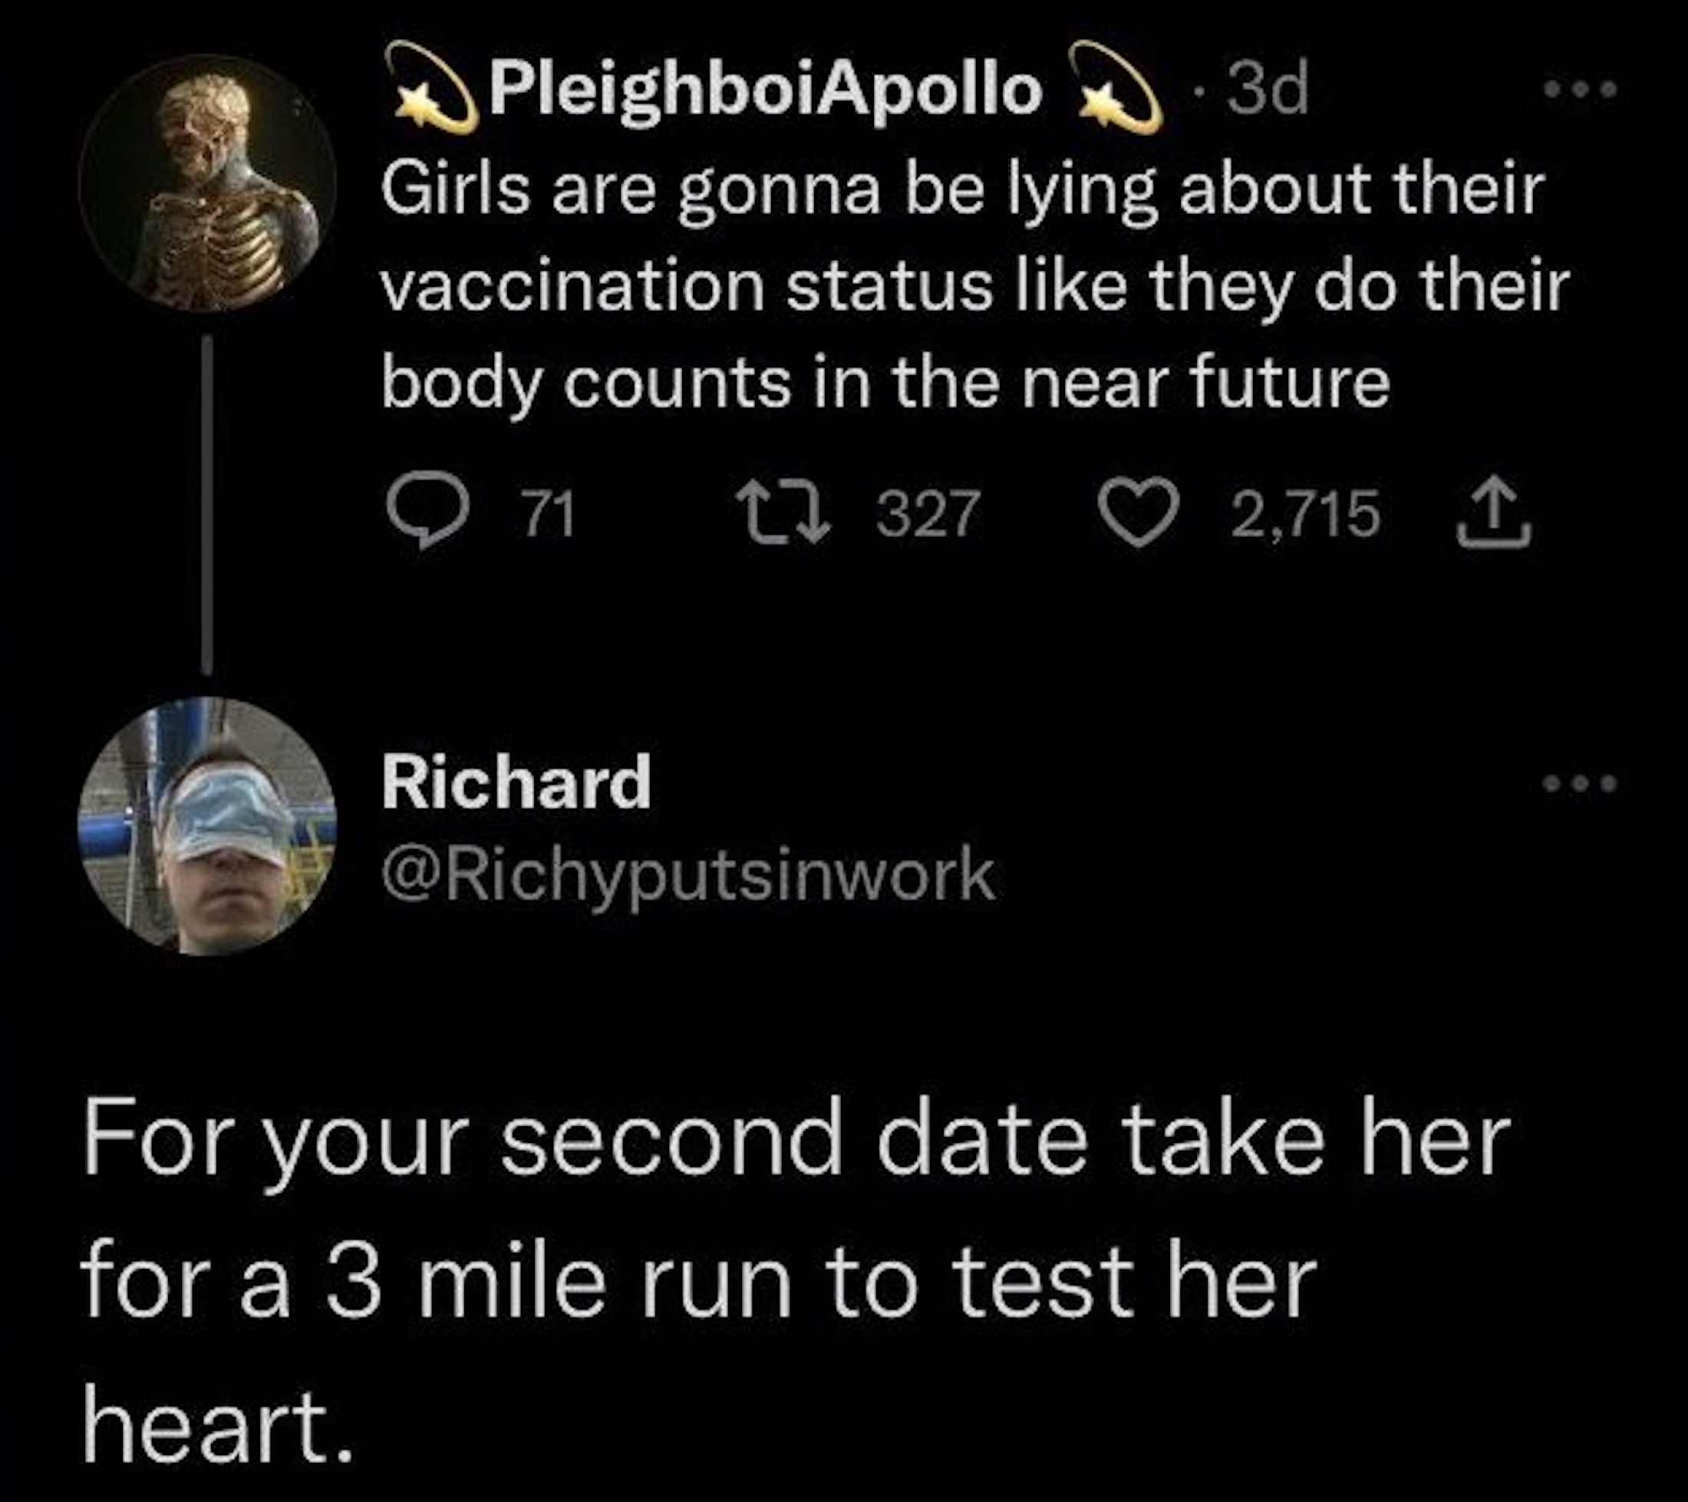
Task: Click the 3d timestamp on the tweet
Action: coord(1267,89)
